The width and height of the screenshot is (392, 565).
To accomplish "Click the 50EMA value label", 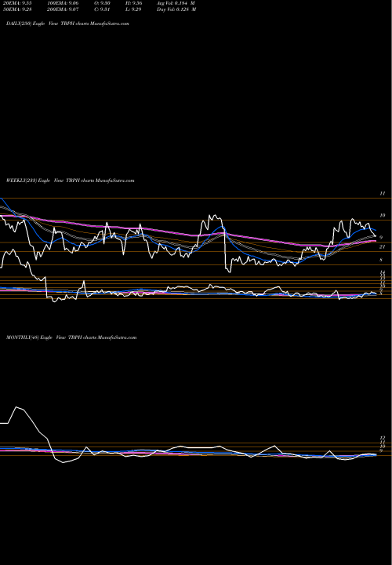I will pyautogui.click(x=17, y=9).
